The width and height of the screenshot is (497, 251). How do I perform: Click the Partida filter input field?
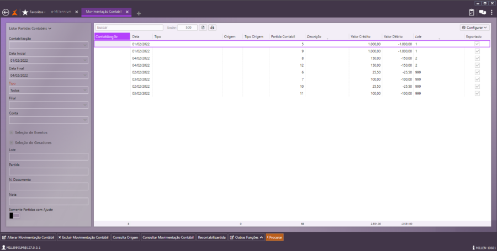tap(49, 172)
